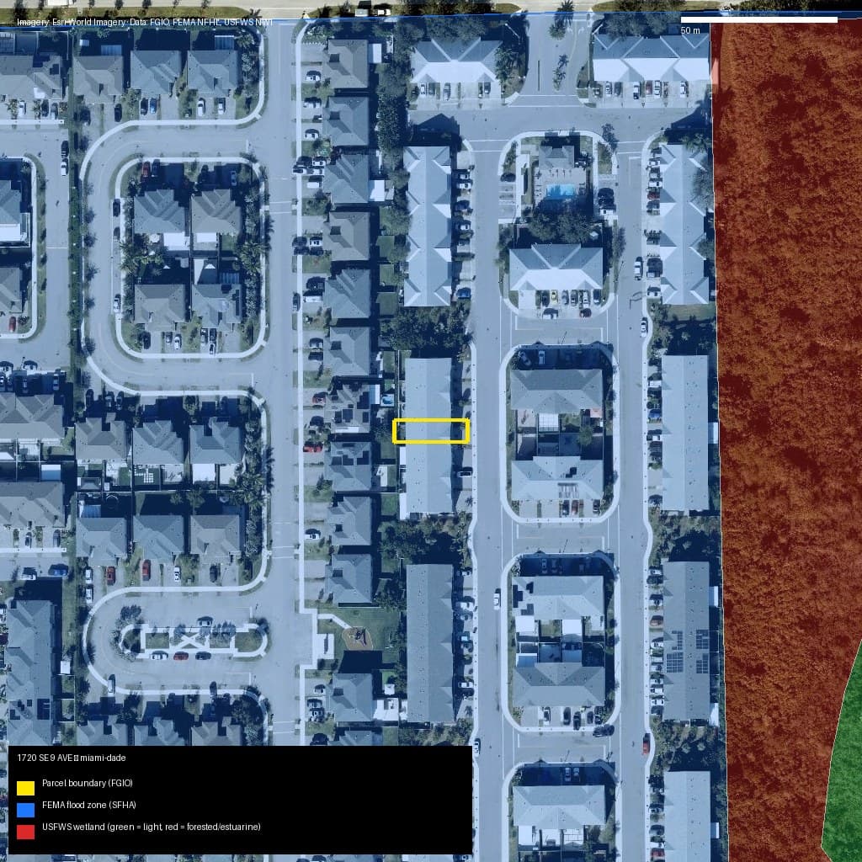
Task: Click the Esri World Imagery attribution text
Action: pyautogui.click(x=145, y=22)
